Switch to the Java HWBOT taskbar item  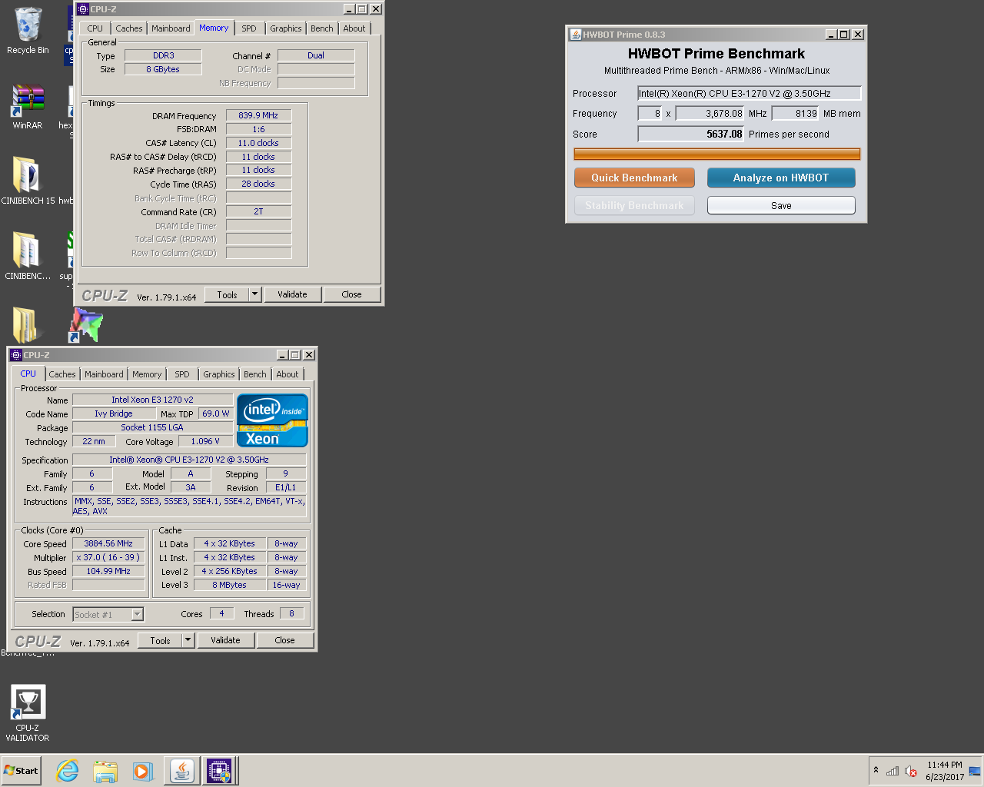181,771
